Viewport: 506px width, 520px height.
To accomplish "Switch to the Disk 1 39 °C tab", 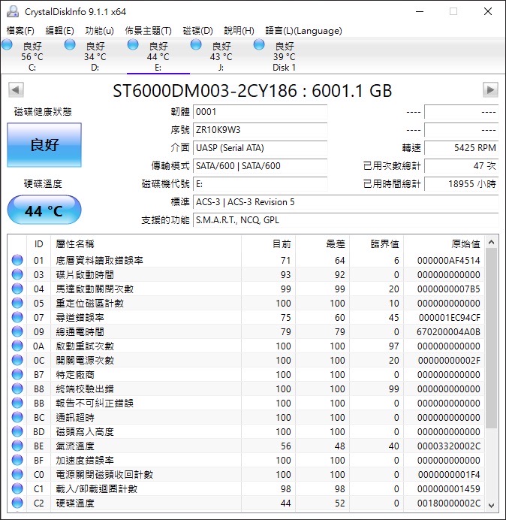I will point(284,56).
